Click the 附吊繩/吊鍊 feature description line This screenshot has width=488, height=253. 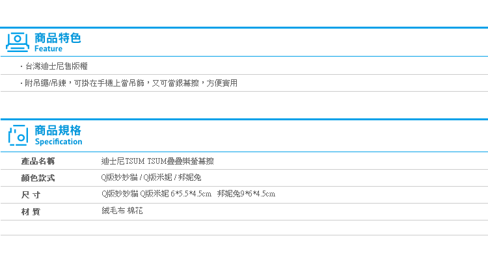(x=131, y=83)
